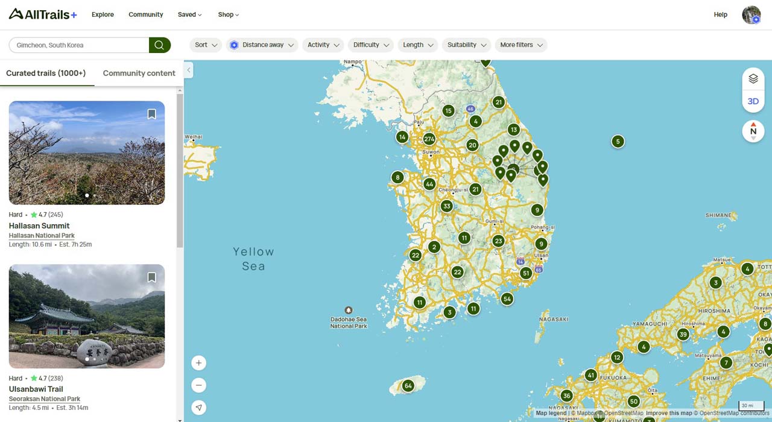Click the 274 trail cluster near Seoul
Image resolution: width=772 pixels, height=422 pixels.
point(429,139)
